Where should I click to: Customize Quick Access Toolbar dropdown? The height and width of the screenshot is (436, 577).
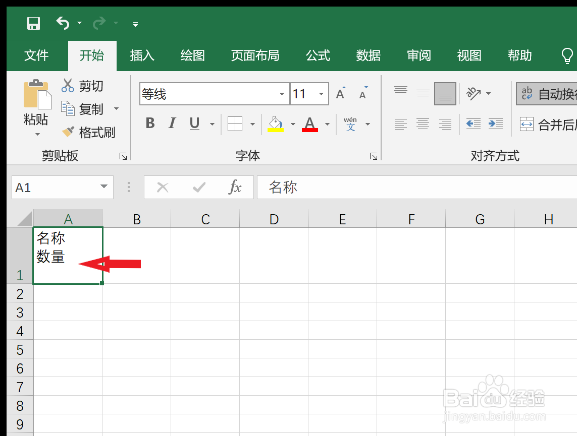tap(135, 24)
